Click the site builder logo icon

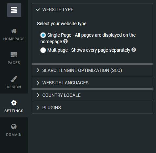click(14, 10)
